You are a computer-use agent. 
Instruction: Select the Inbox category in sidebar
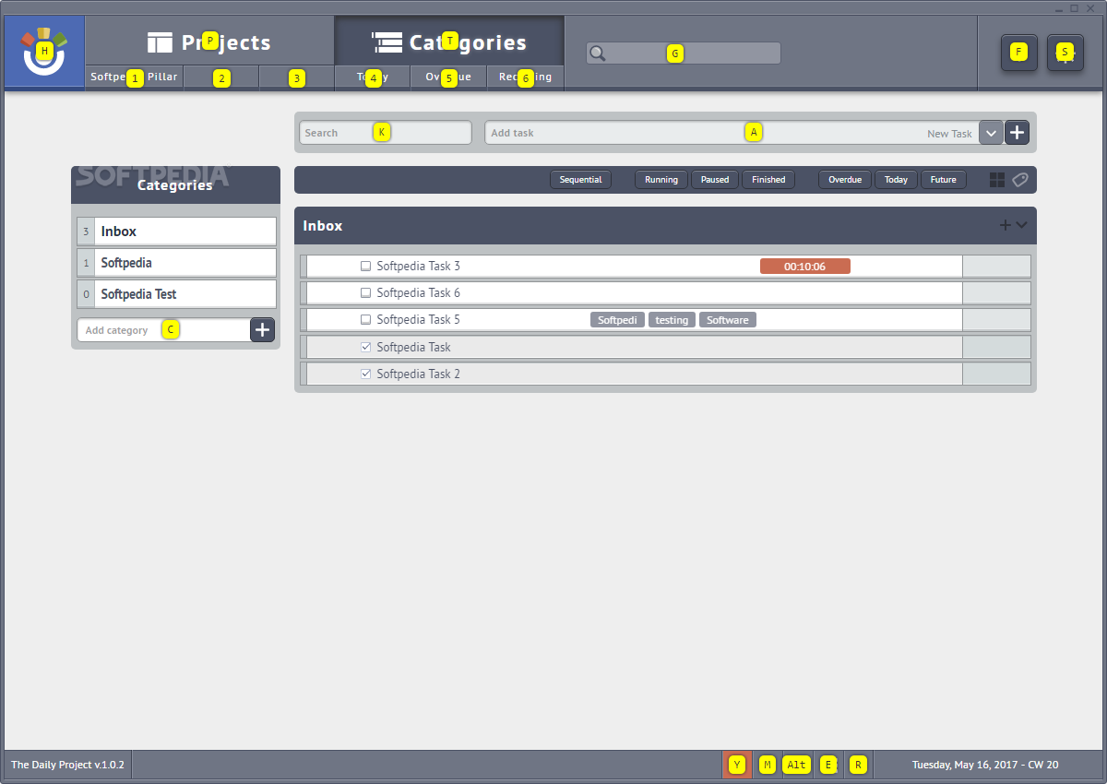(x=177, y=232)
